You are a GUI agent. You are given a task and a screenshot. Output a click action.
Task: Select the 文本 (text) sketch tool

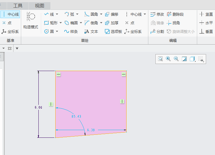tap(91, 31)
